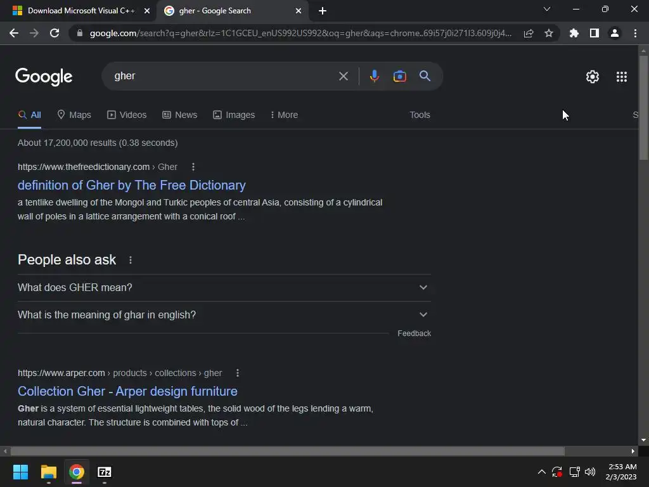Open Chrome's three-dot menu

[x=635, y=33]
